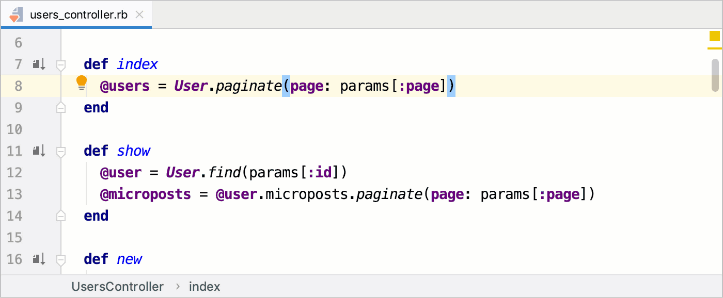
Task: Place the caret on the @microposts variable
Action: [145, 194]
